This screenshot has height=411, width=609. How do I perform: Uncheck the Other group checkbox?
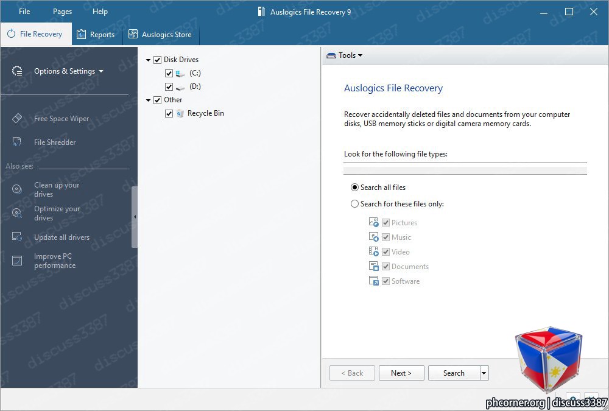pos(157,100)
